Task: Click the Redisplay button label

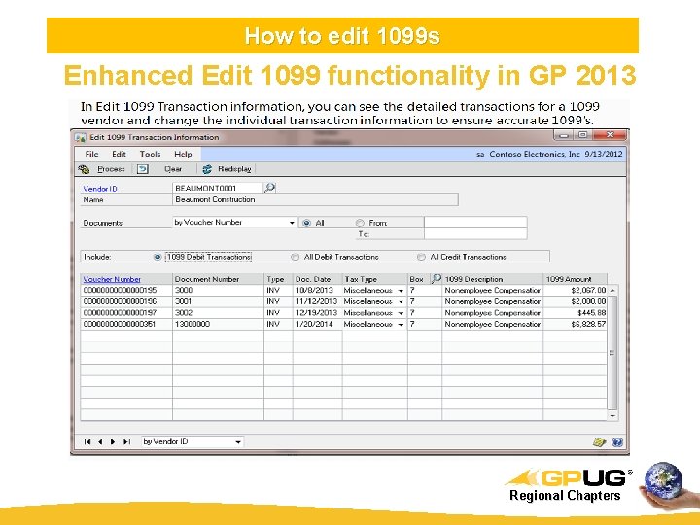Action: (x=234, y=169)
